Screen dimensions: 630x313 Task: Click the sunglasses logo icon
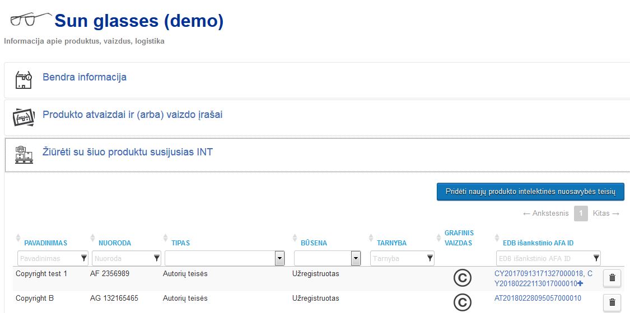[x=31, y=19]
